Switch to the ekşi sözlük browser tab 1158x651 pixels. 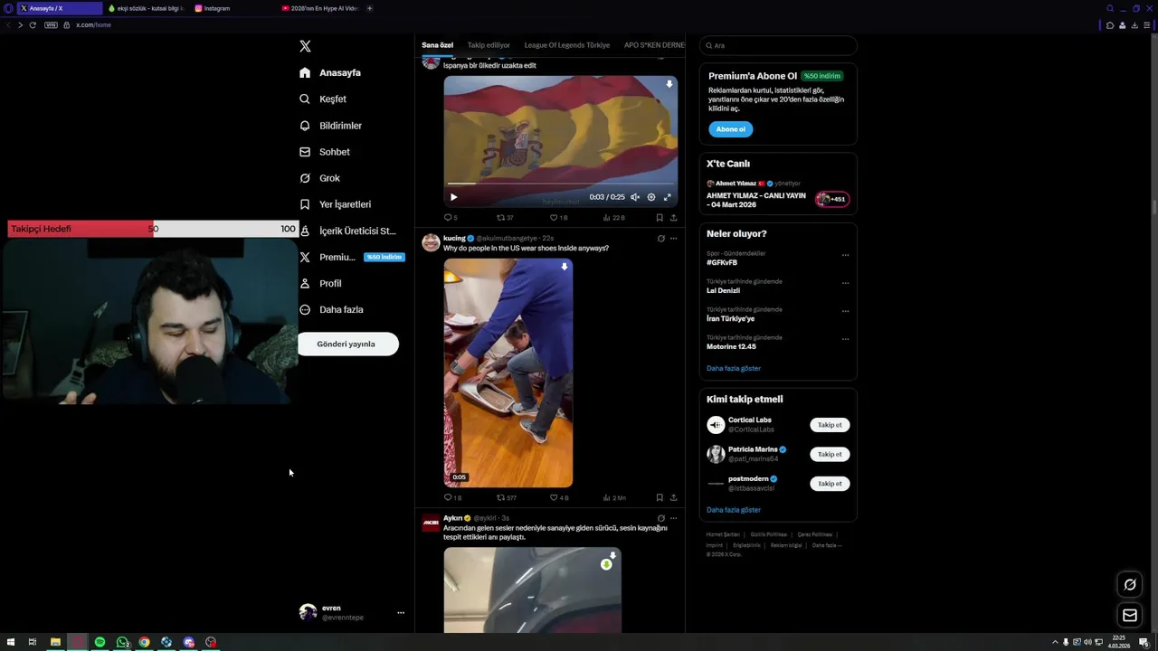[x=145, y=8]
